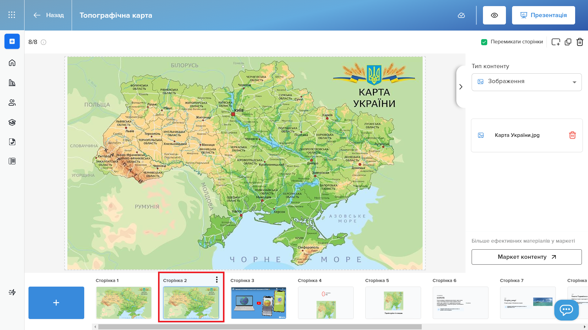Select Сторінка 5 thumbnail
The width and height of the screenshot is (588, 330).
[393, 303]
